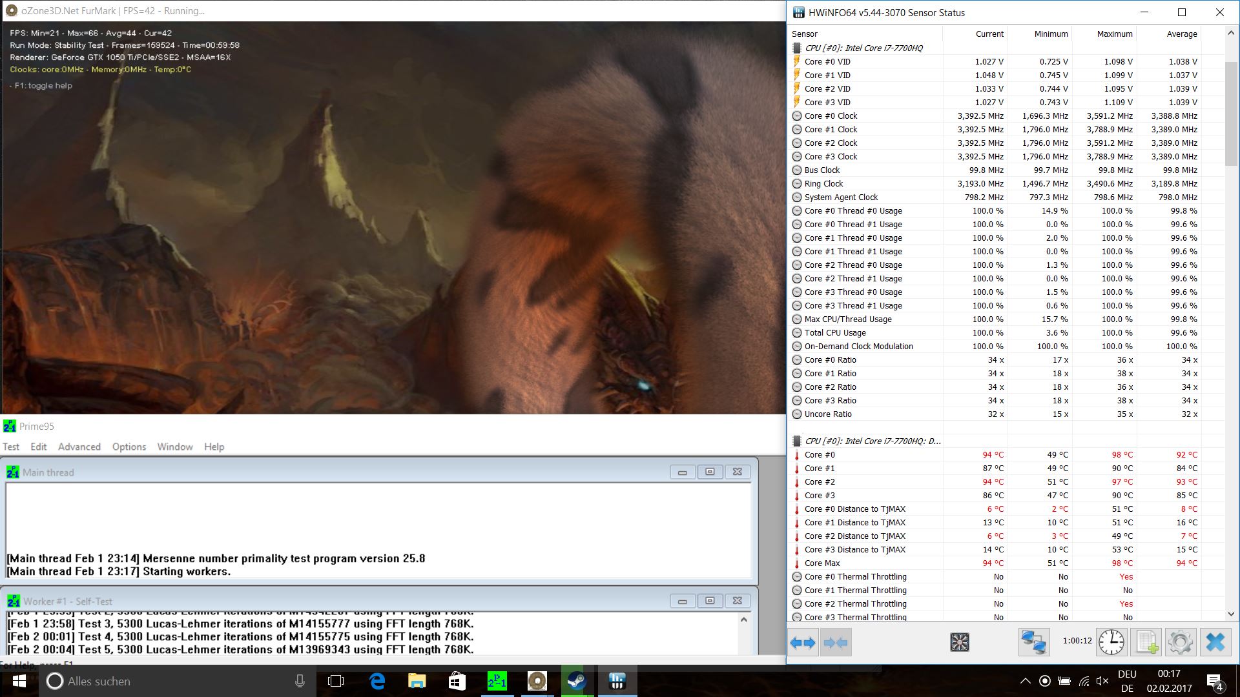Open Prime95 Advanced menu
The height and width of the screenshot is (697, 1240).
(79, 447)
